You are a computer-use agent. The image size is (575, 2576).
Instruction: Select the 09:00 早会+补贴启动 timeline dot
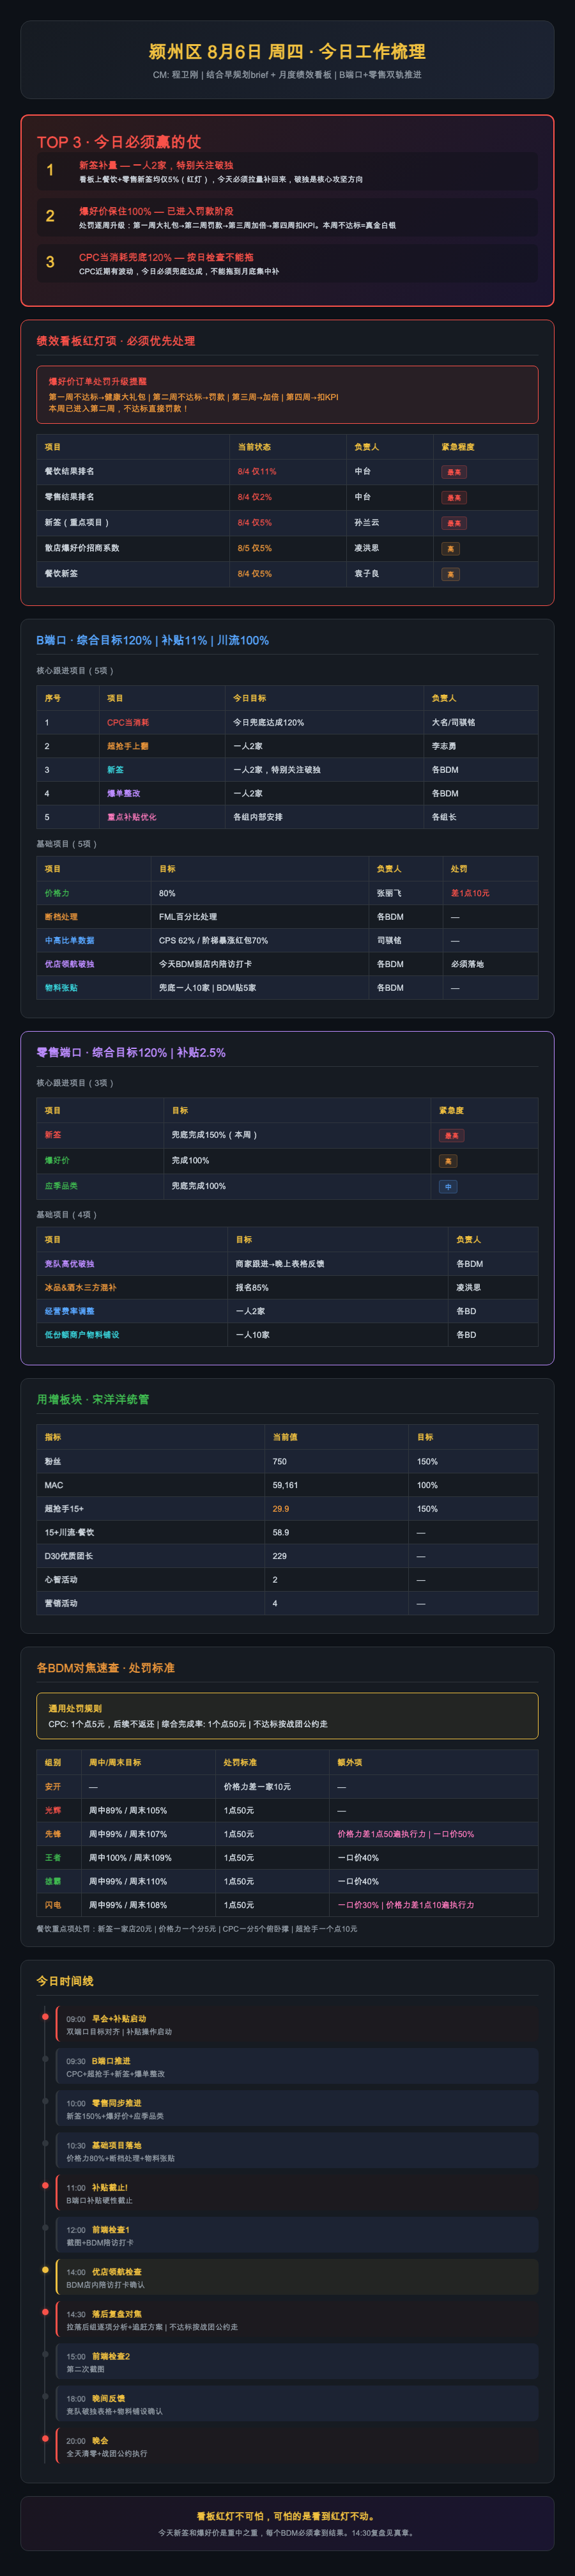(x=45, y=2017)
